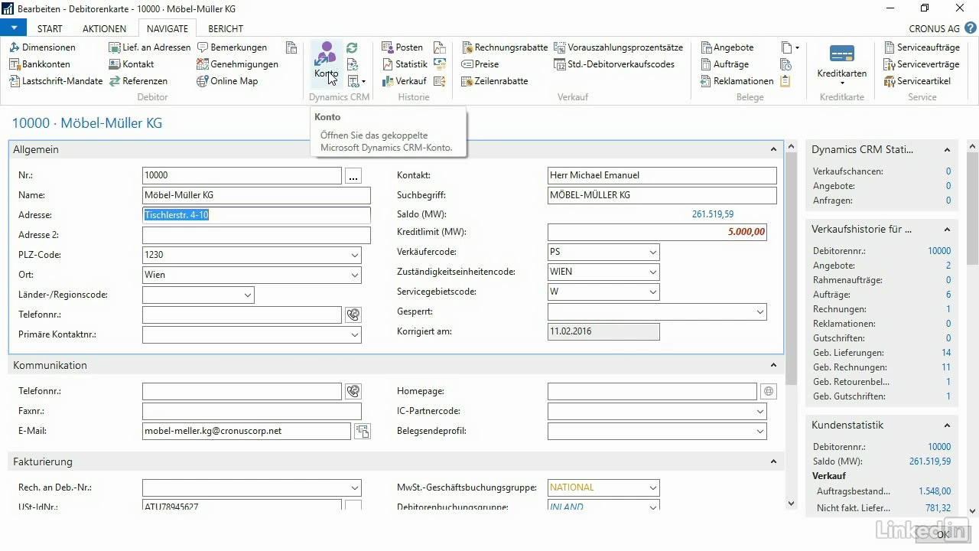The image size is (979, 551).
Task: Collapse the Allgemein section
Action: tap(773, 150)
